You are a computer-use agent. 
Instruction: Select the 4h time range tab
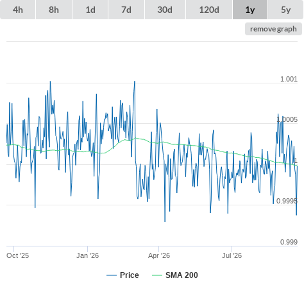(18, 10)
